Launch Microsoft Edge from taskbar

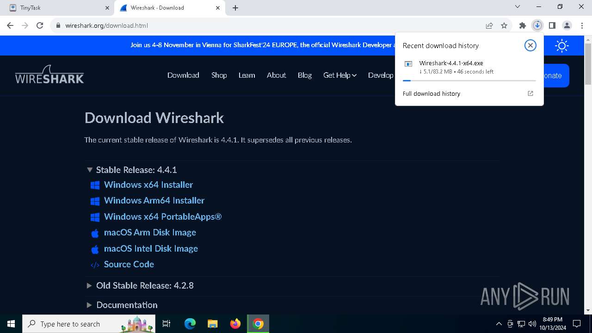click(x=190, y=324)
